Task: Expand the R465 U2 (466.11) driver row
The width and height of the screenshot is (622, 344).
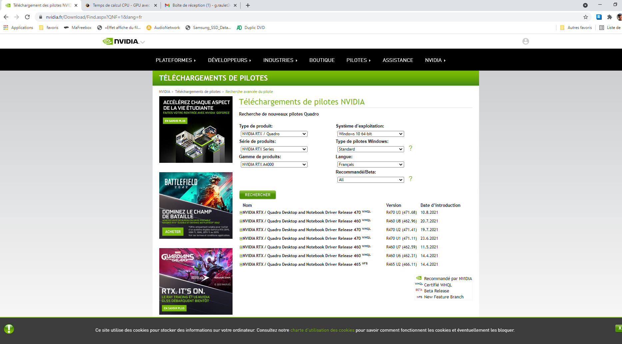Action: [241, 264]
